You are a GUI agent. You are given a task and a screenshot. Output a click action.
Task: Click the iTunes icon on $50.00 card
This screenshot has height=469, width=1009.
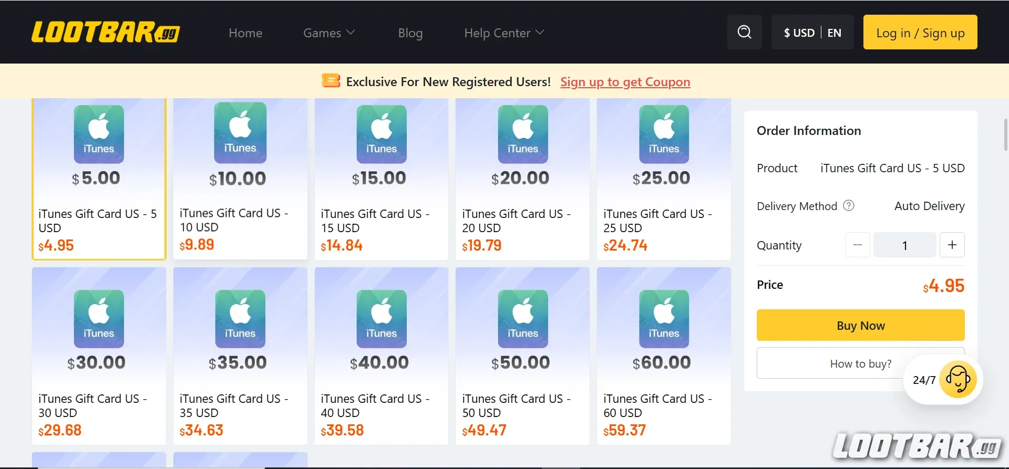click(x=522, y=319)
